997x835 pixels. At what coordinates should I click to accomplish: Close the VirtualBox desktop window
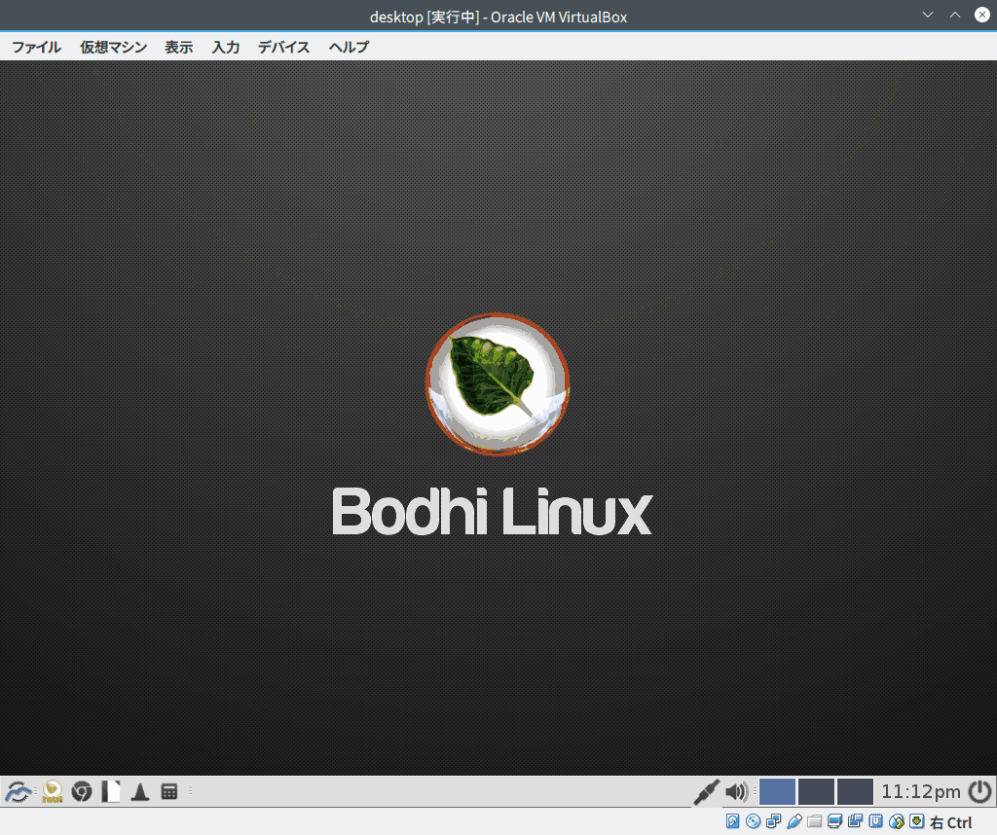(982, 15)
